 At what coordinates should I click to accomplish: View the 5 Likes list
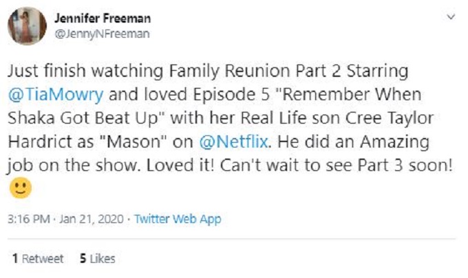coord(97,259)
